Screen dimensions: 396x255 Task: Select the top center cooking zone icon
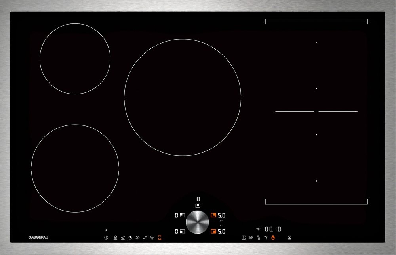198,206
